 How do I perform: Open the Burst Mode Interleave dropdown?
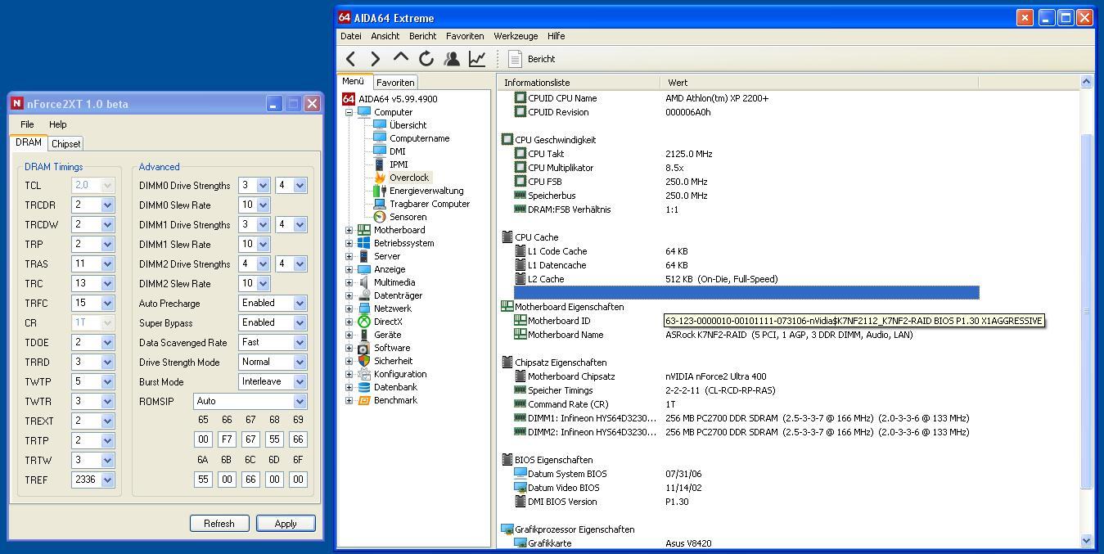(x=300, y=381)
